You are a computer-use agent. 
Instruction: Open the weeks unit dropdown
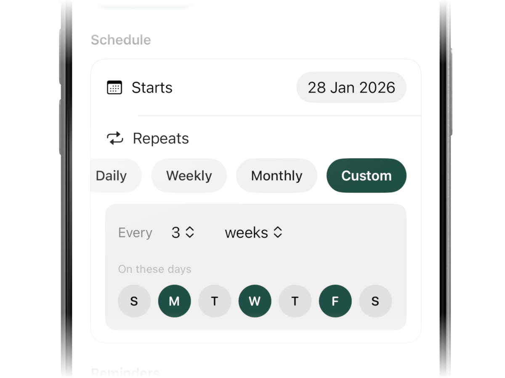click(x=253, y=232)
